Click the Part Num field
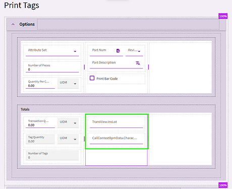 (106, 51)
